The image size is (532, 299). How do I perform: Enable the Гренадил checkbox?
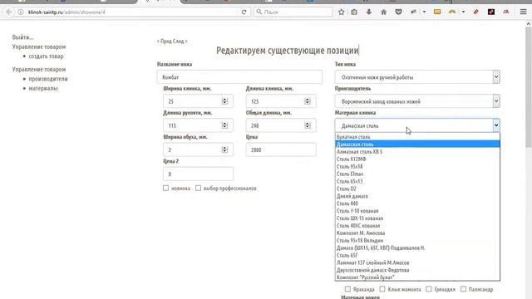pos(429,289)
